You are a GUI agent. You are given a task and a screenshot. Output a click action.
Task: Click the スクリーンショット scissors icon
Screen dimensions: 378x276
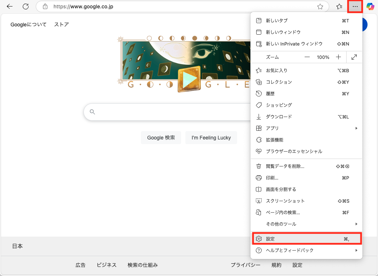(x=259, y=201)
